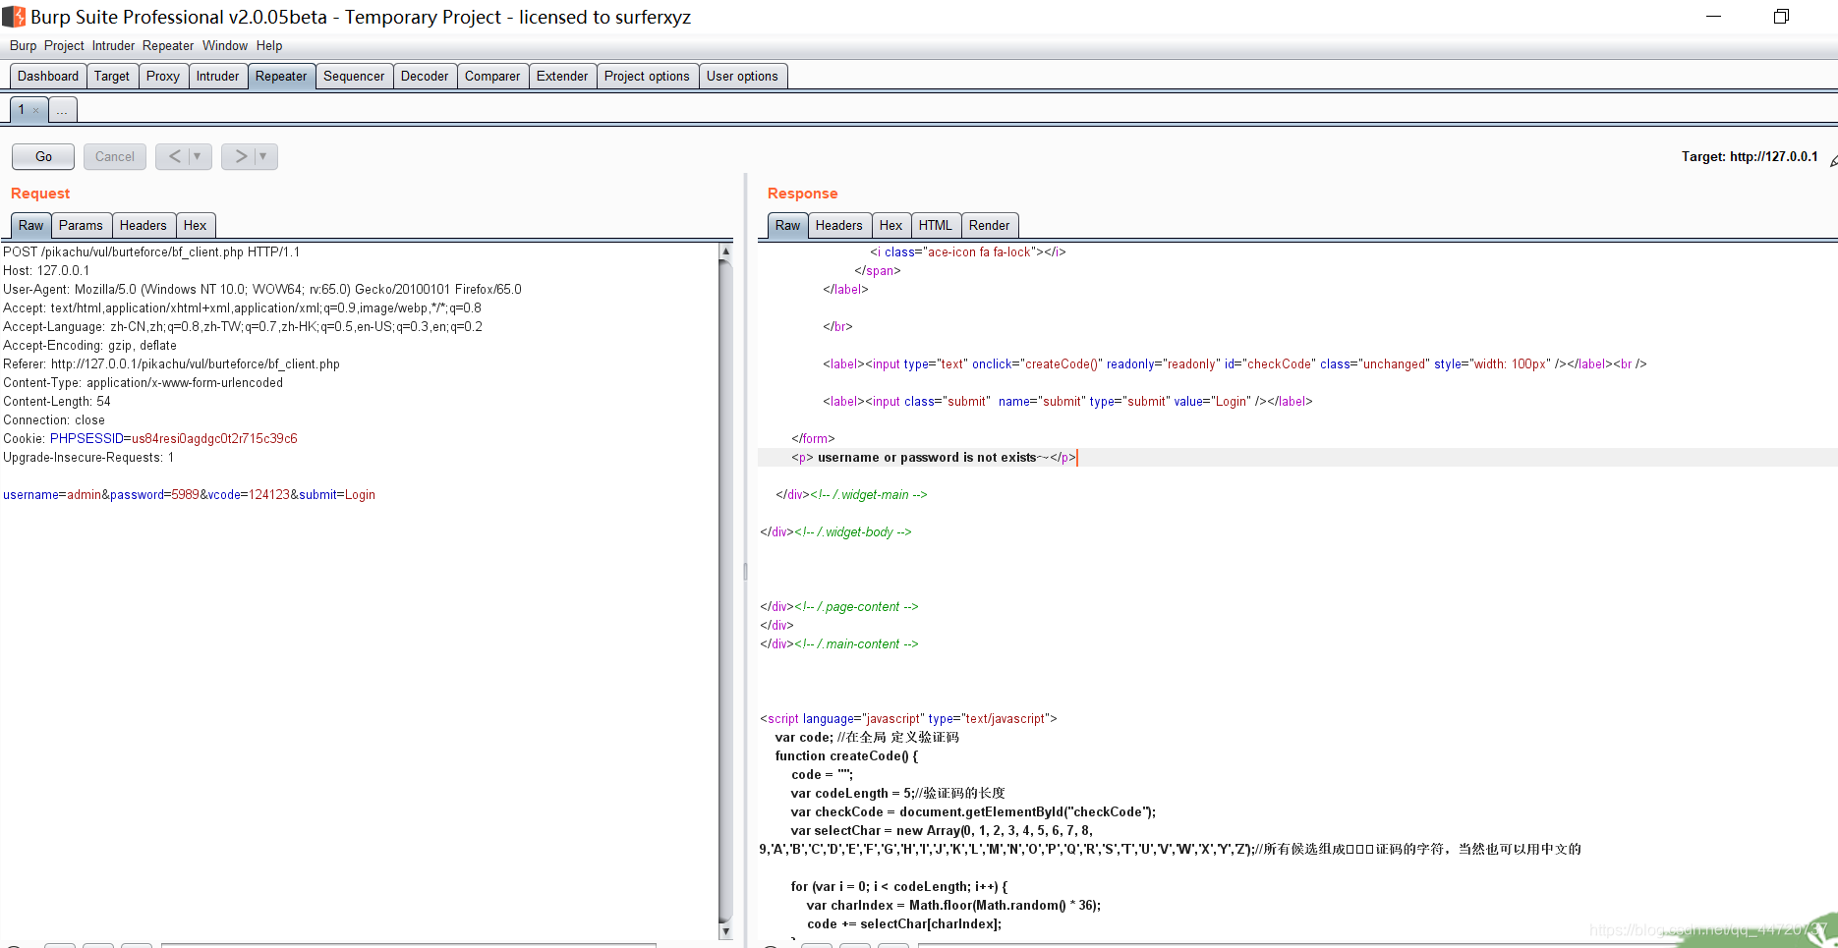The height and width of the screenshot is (948, 1838).
Task: Click the request pane vertical scrollbar thumb
Action: 725,589
